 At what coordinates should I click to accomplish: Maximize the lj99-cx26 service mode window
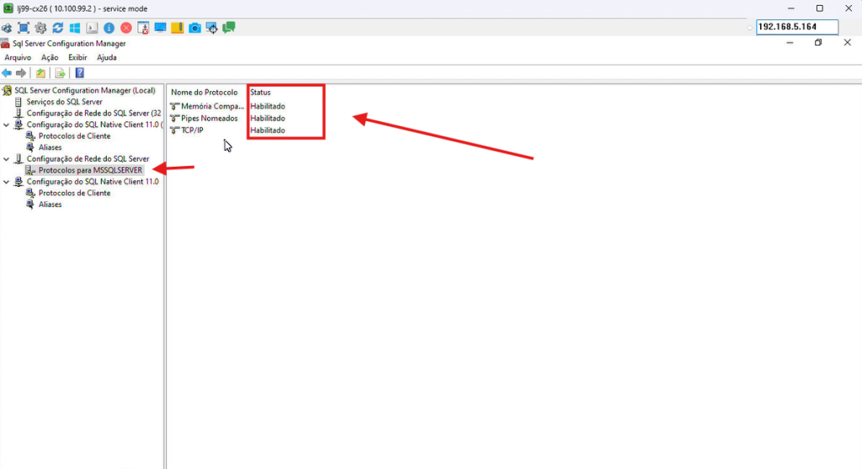[820, 8]
